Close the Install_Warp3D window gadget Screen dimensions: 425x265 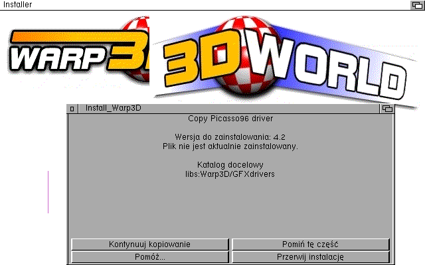pos(72,109)
